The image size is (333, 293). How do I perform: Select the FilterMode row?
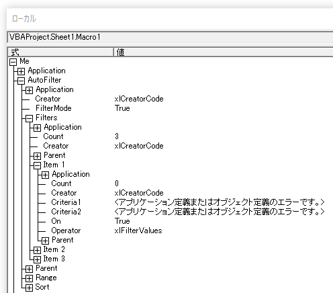pos(170,108)
